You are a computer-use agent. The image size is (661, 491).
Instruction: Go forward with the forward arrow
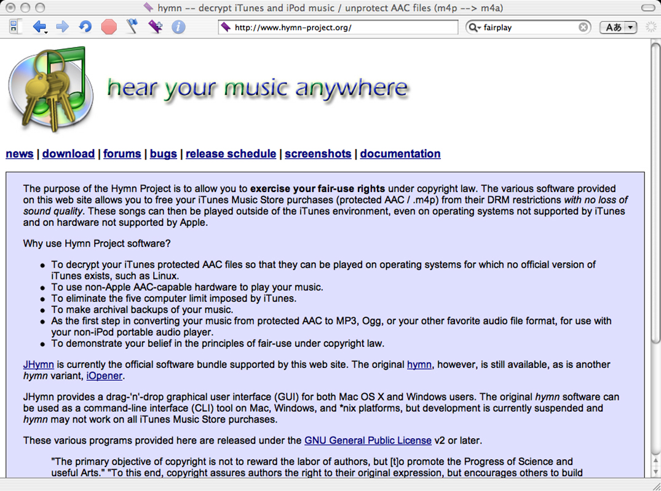[62, 27]
